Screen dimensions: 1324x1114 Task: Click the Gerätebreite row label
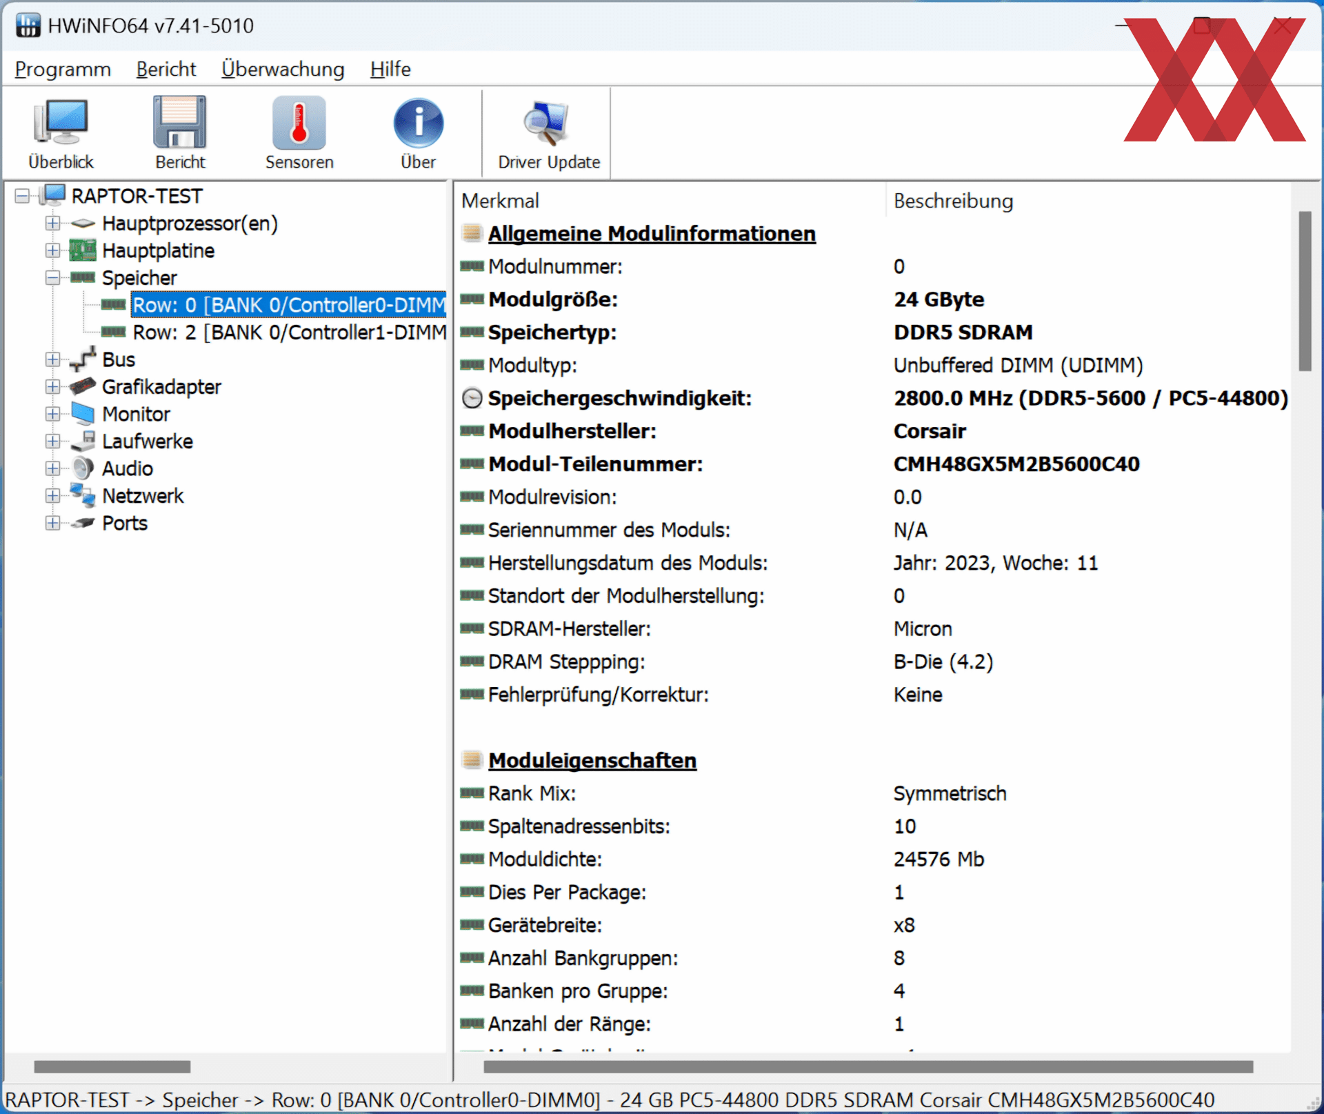545,925
